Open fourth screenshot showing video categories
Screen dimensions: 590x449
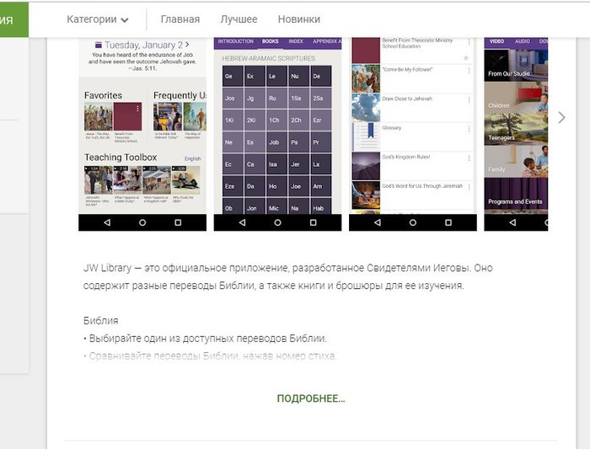(516, 134)
